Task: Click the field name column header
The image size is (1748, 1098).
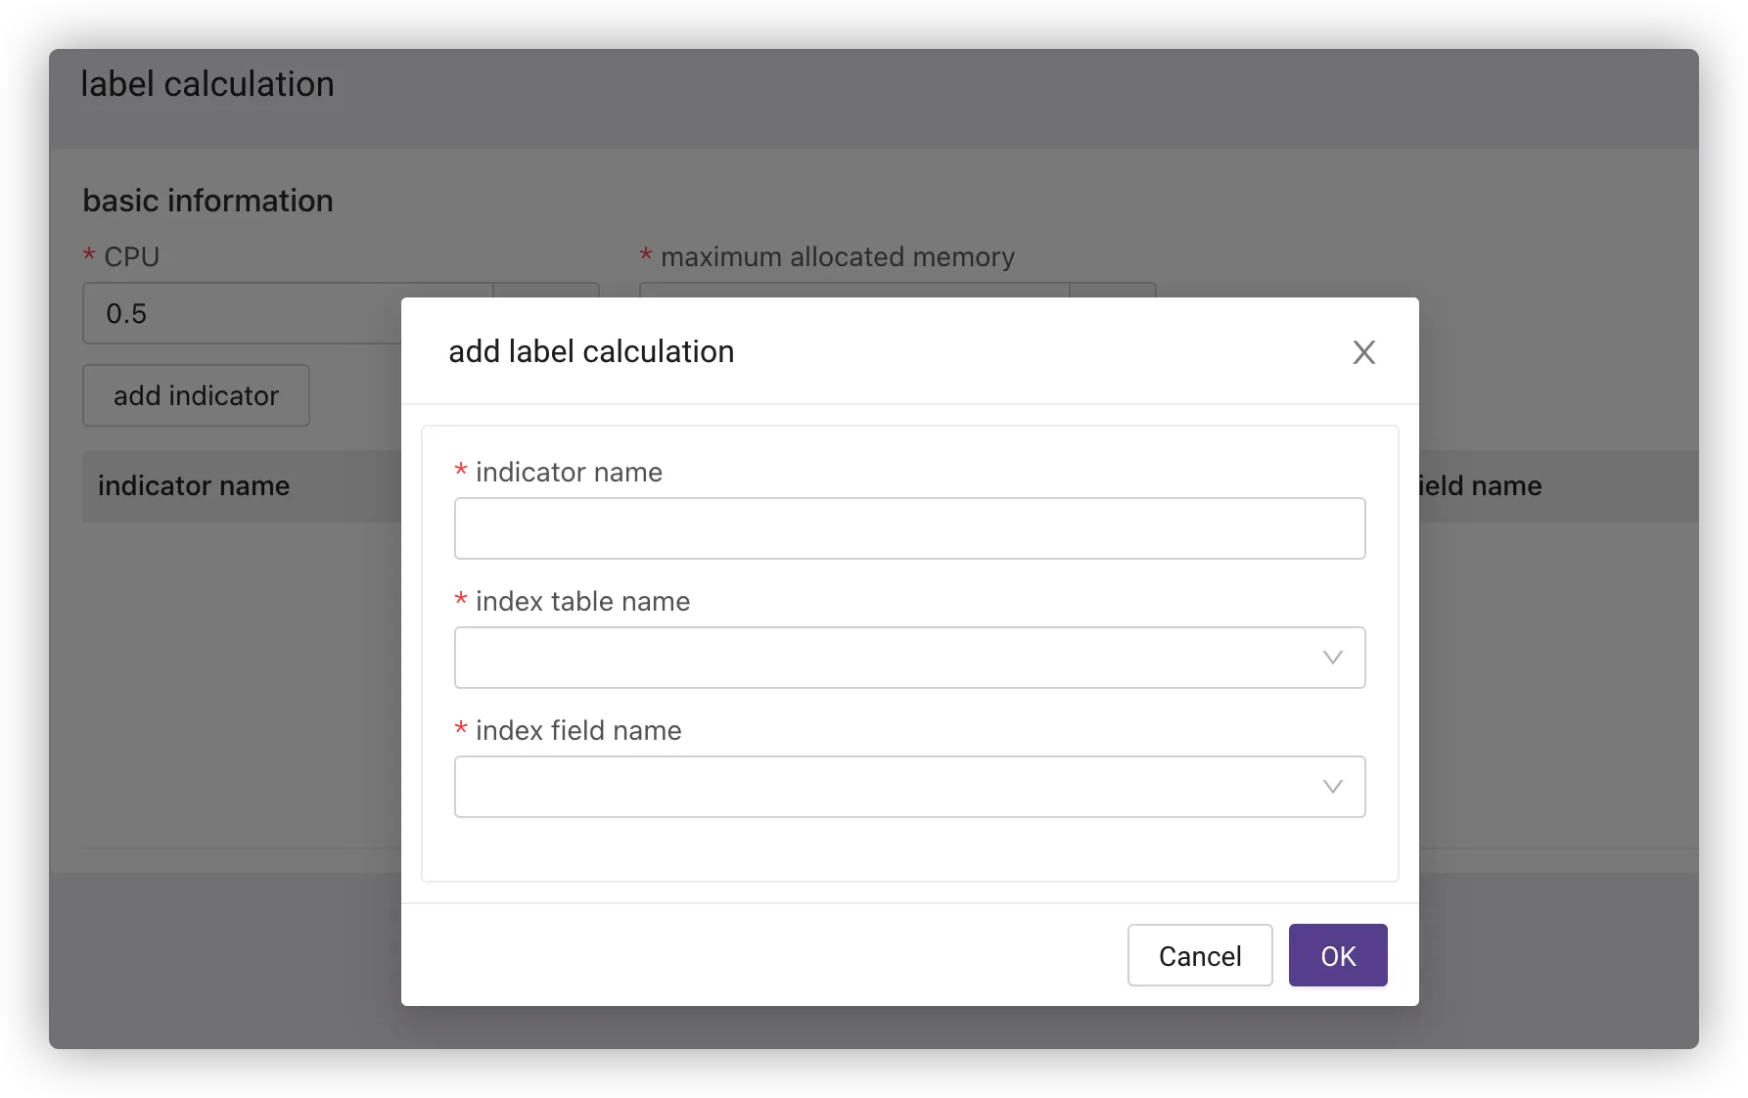Action: click(x=1480, y=486)
